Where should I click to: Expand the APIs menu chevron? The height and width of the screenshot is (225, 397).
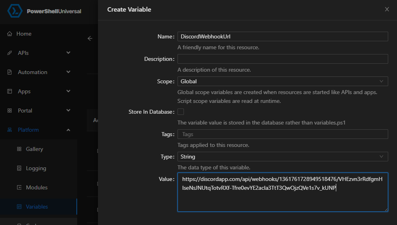(68, 53)
